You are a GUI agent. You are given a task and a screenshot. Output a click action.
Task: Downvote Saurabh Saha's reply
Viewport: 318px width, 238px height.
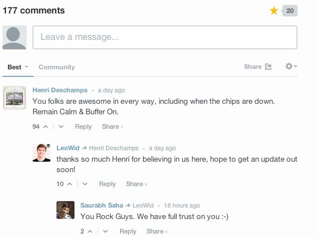tap(105, 232)
